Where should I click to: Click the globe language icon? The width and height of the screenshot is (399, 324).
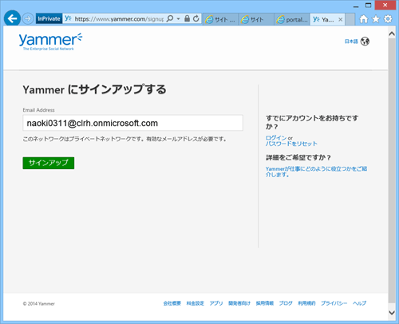click(x=365, y=41)
